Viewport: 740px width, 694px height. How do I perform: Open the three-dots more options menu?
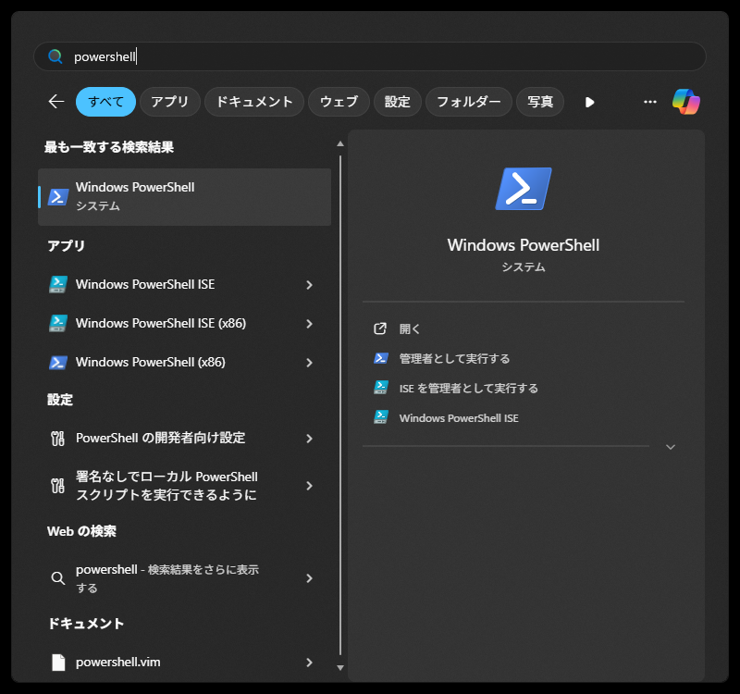650,102
